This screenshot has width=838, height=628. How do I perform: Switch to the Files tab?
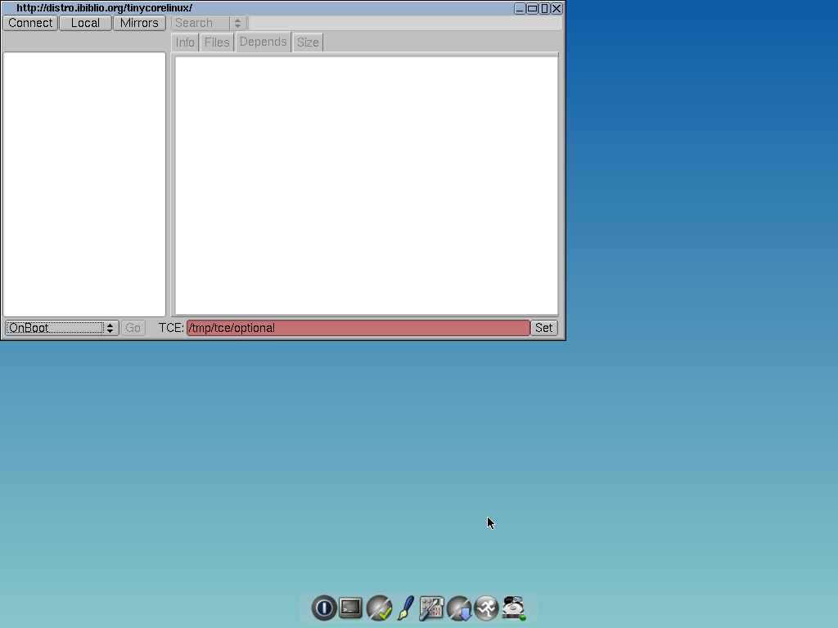[x=217, y=43]
